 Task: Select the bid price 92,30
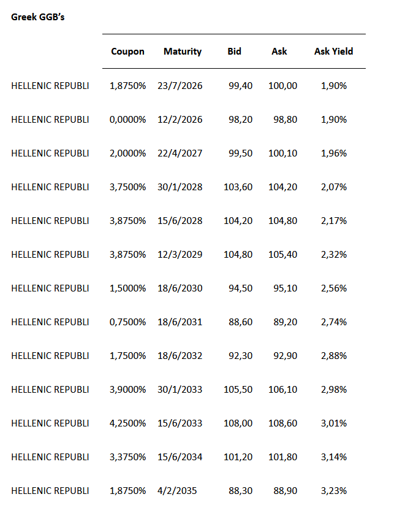pos(241,356)
